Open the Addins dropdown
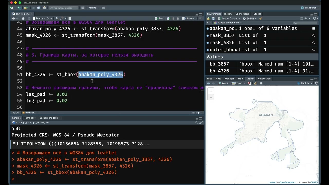The height and width of the screenshot is (185, 329). click(x=94, y=8)
